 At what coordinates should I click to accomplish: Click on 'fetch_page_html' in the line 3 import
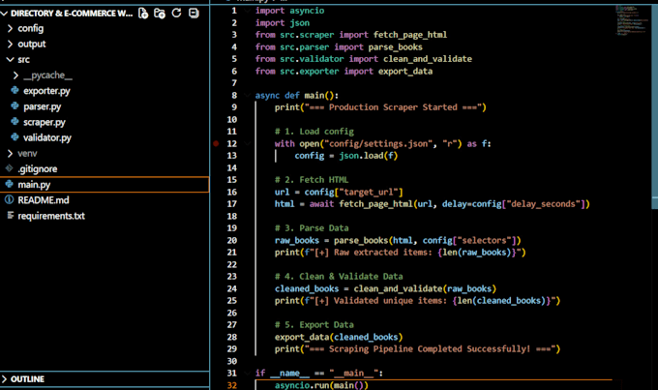(x=410, y=35)
